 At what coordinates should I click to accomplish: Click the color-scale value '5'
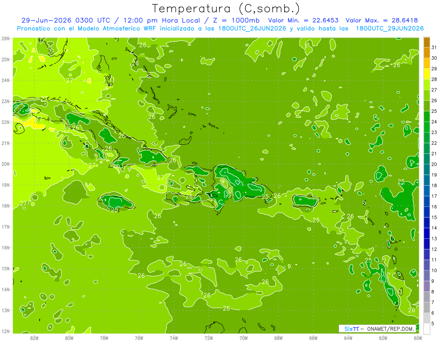tap(433, 323)
